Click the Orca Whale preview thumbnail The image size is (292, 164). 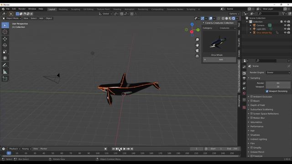point(219,41)
